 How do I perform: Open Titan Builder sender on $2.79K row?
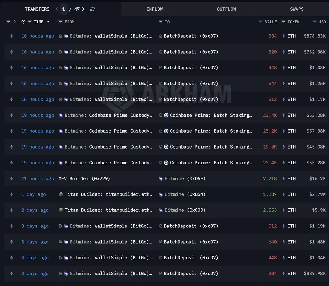click(108, 194)
